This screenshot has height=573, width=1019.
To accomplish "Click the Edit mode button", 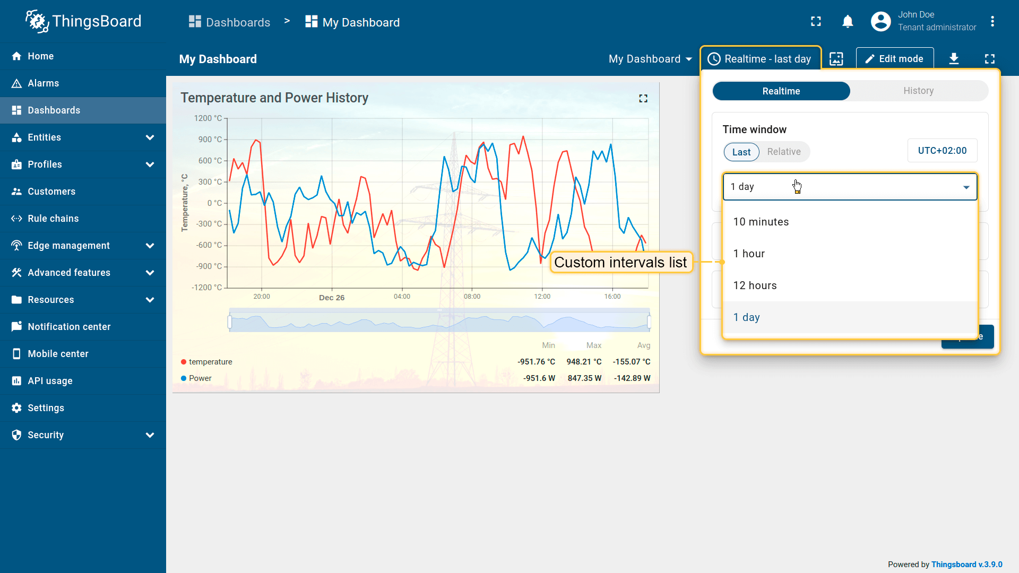I will click(x=894, y=59).
